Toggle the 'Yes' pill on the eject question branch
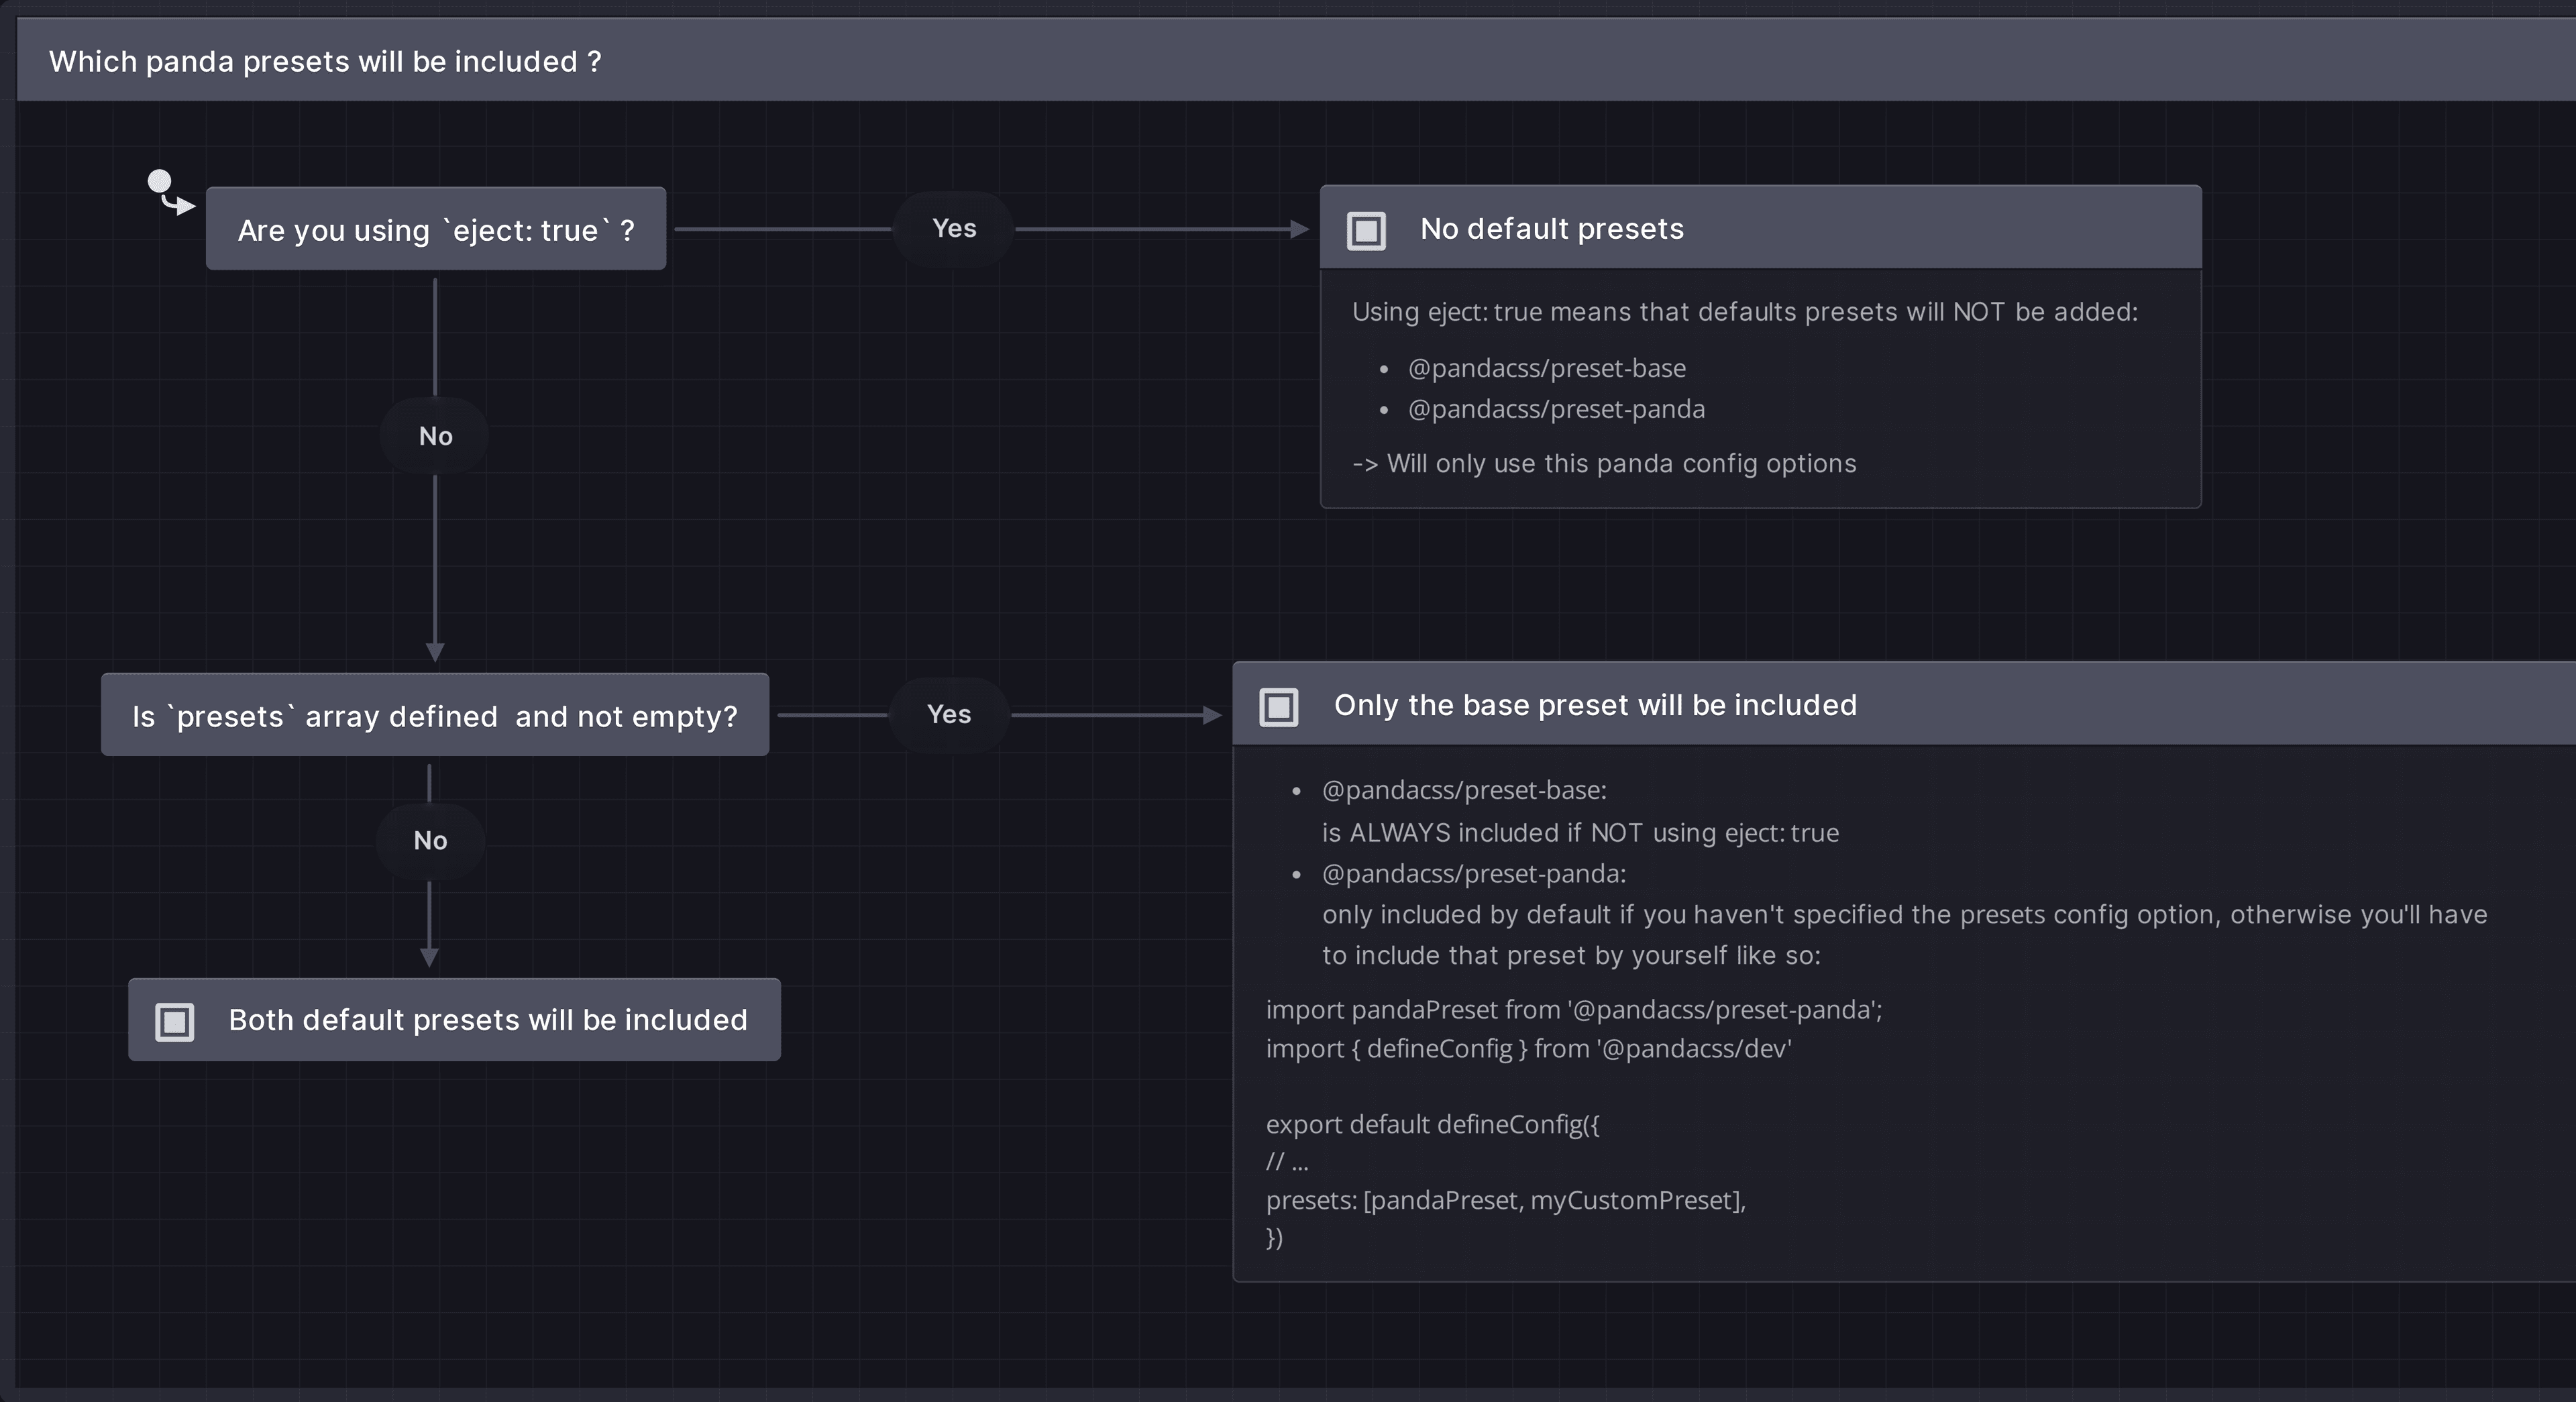 953,228
